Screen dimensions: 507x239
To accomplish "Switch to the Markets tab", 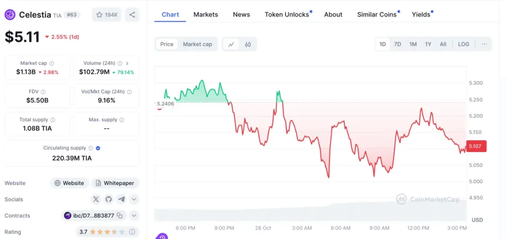I will [x=205, y=15].
